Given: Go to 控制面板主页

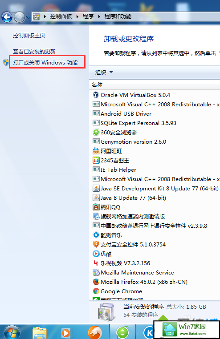Looking at the screenshot, I should pos(29,36).
